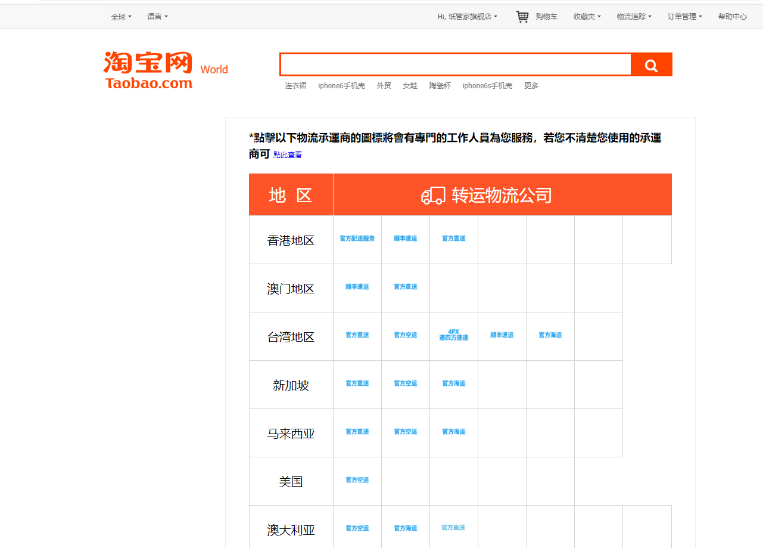
Task: Click the 點此查看 link
Action: click(x=288, y=155)
